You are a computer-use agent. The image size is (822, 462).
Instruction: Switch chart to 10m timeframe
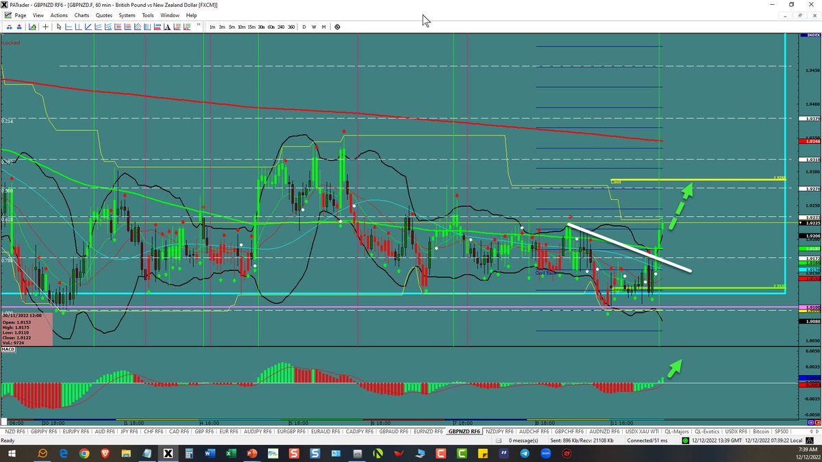click(x=242, y=27)
